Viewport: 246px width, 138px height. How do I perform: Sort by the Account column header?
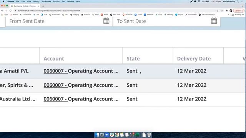pyautogui.click(x=54, y=59)
